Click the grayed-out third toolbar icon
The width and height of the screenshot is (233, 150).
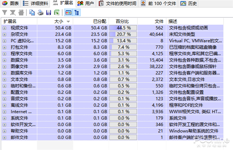click(21, 13)
